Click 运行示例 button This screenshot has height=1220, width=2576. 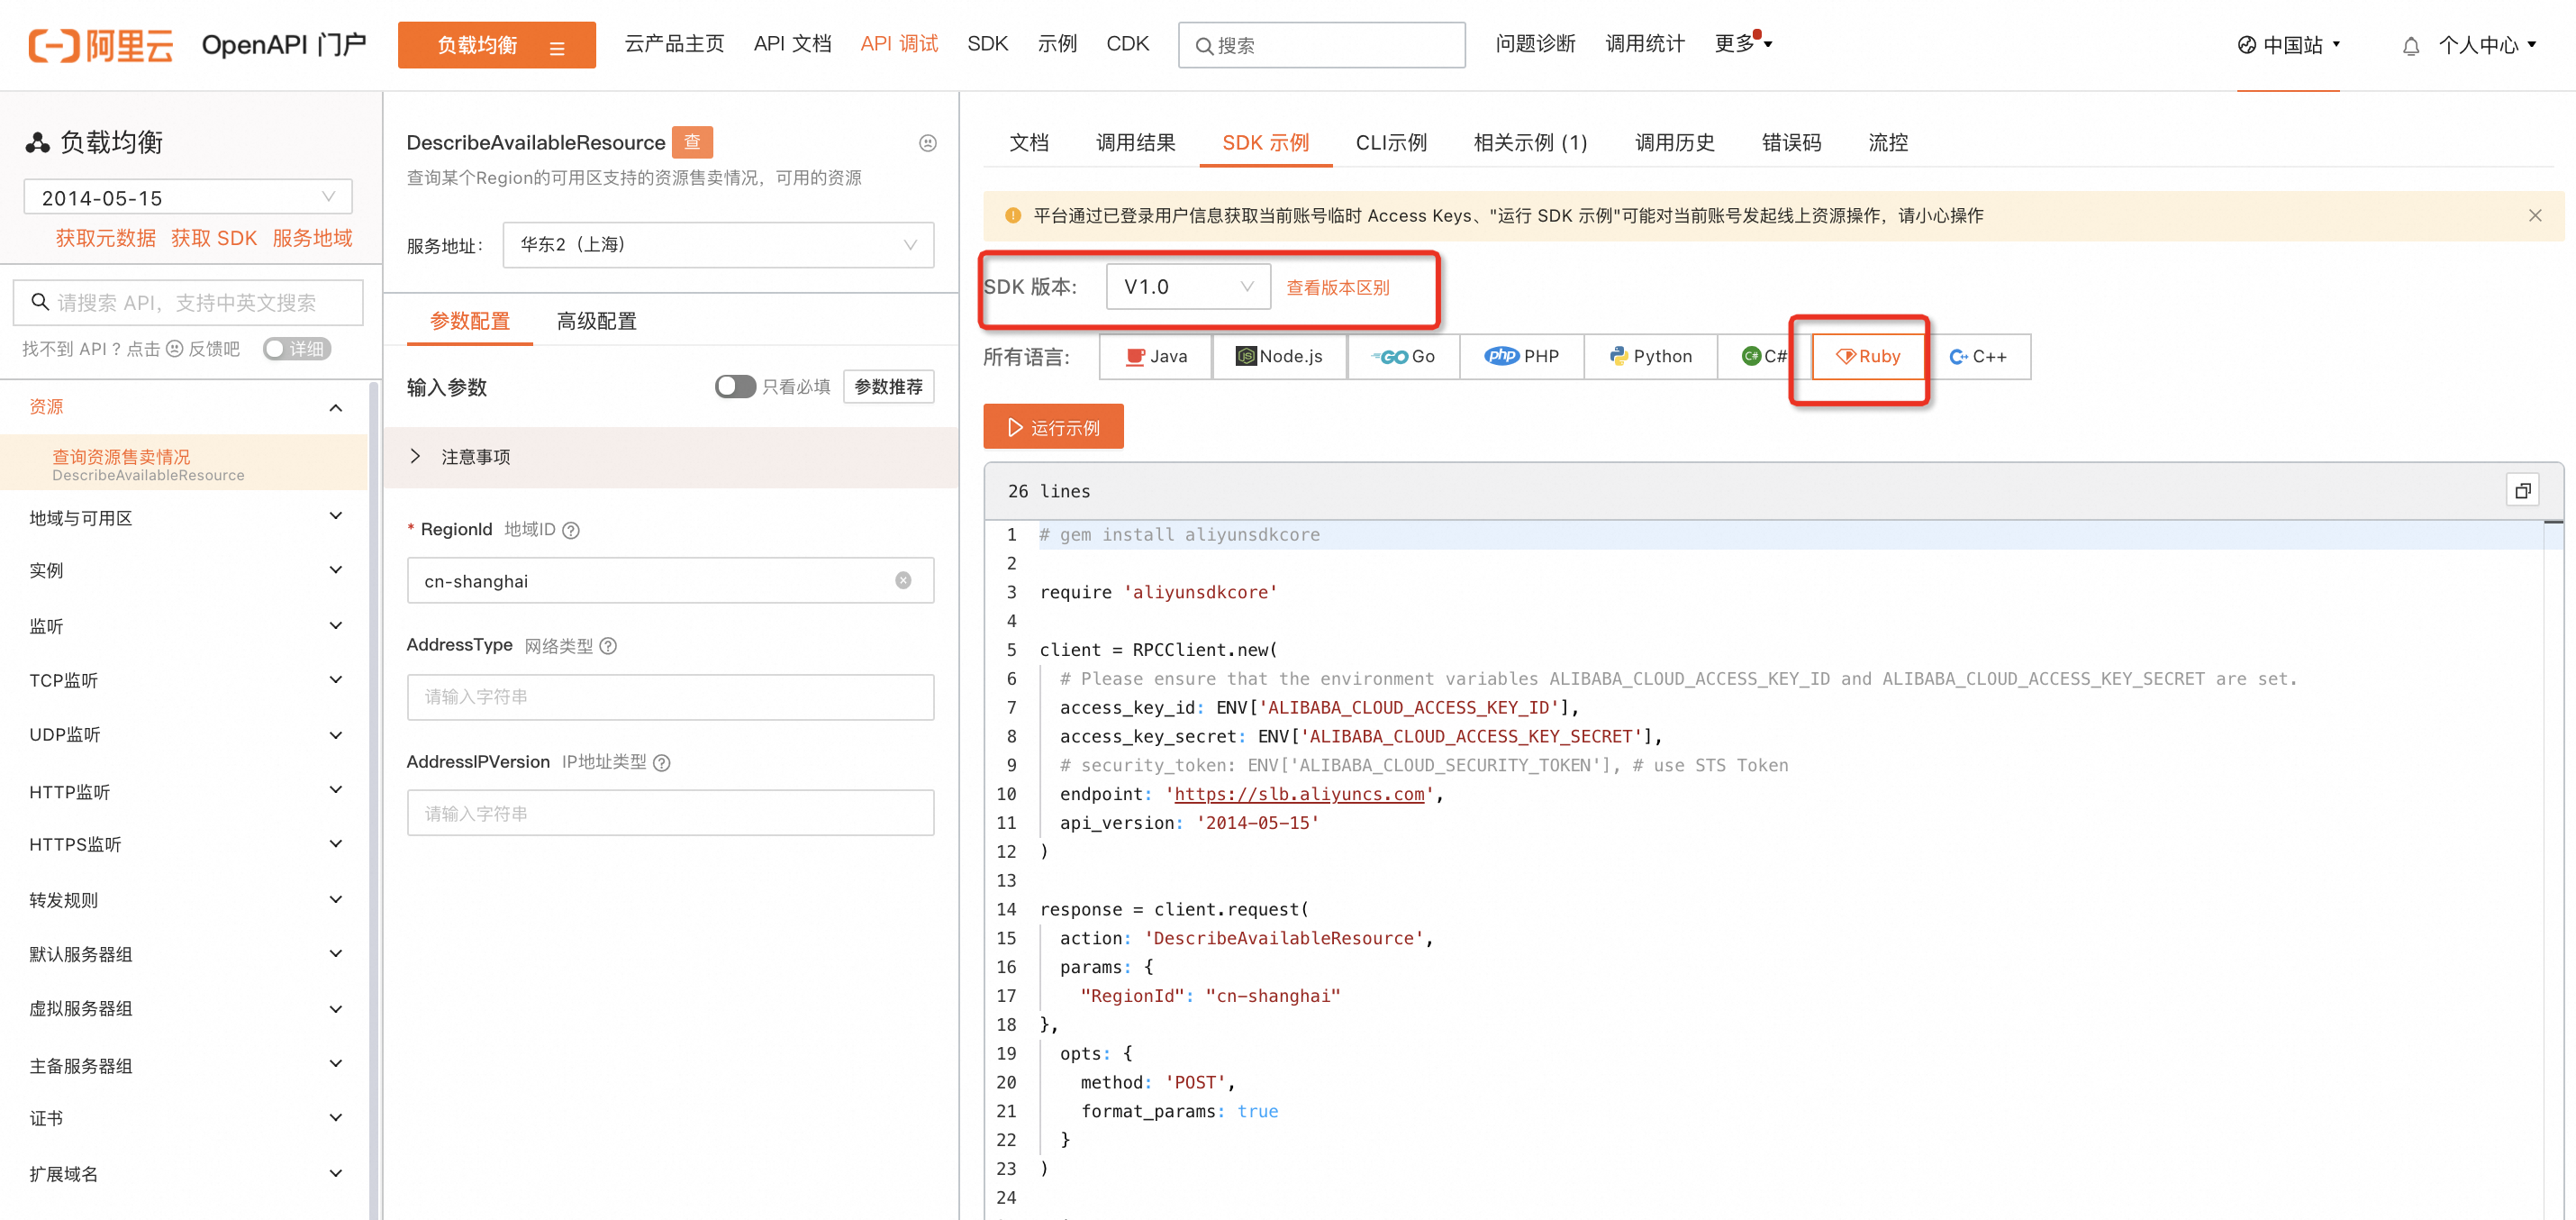pos(1059,427)
